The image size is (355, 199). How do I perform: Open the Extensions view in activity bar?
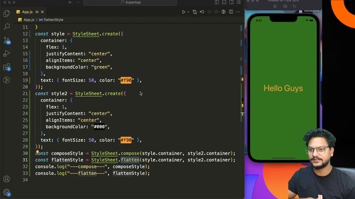[x=7, y=67]
